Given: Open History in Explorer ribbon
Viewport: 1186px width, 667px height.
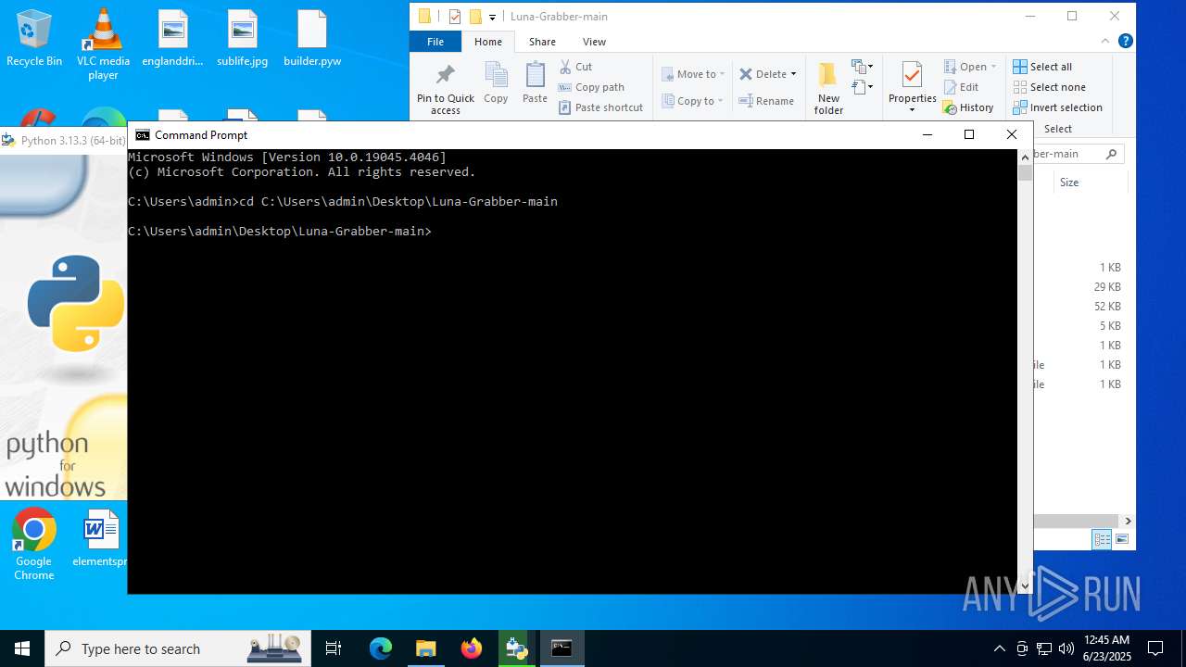Looking at the screenshot, I should tap(968, 107).
